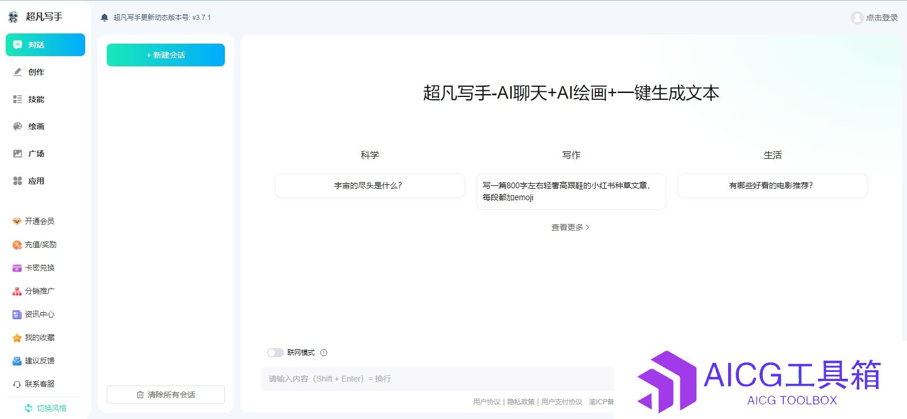Click 清除所有会话 clear conversations button
This screenshot has height=419, width=907.
(x=166, y=395)
